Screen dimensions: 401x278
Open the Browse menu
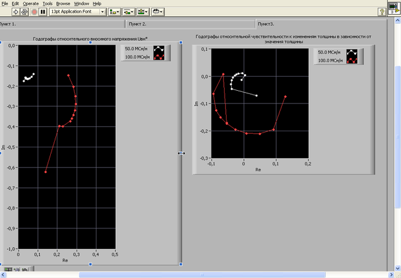(63, 4)
